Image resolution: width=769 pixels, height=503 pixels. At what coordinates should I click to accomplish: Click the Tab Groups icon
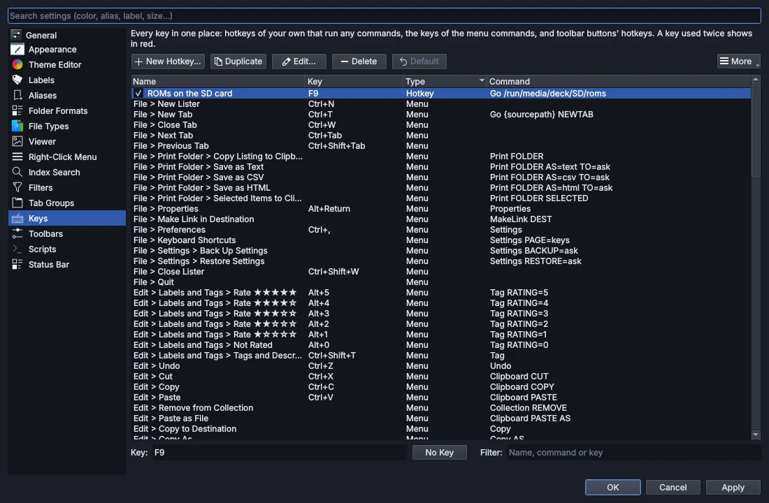(17, 203)
